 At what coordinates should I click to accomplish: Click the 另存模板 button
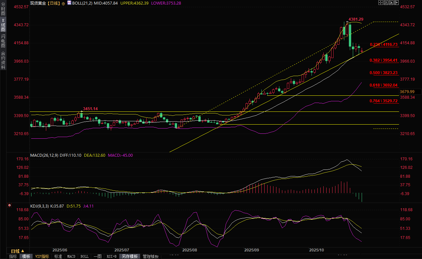tap(130, 256)
